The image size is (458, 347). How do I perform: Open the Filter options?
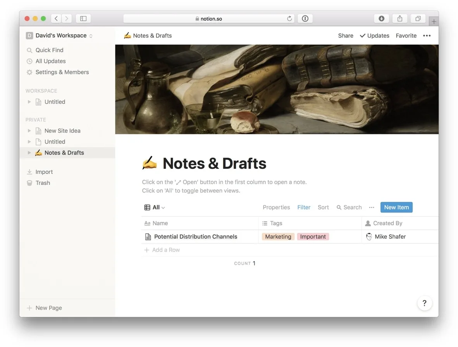[x=304, y=207]
